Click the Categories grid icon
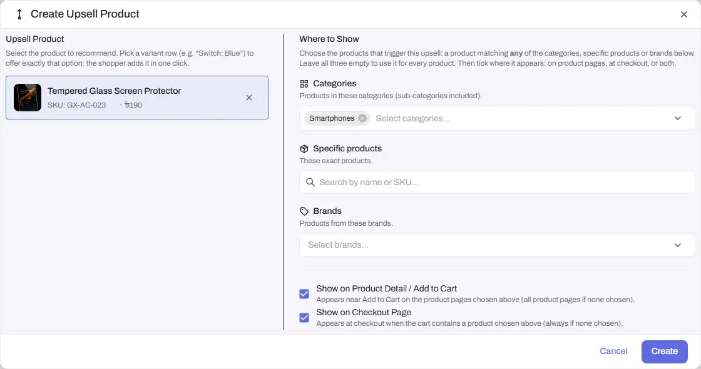 [304, 84]
